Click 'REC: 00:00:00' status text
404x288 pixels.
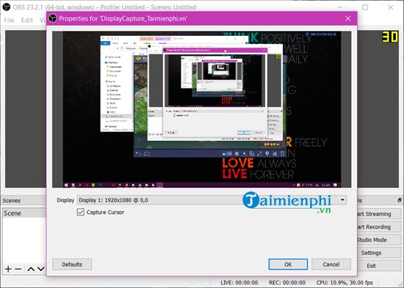pos(287,283)
